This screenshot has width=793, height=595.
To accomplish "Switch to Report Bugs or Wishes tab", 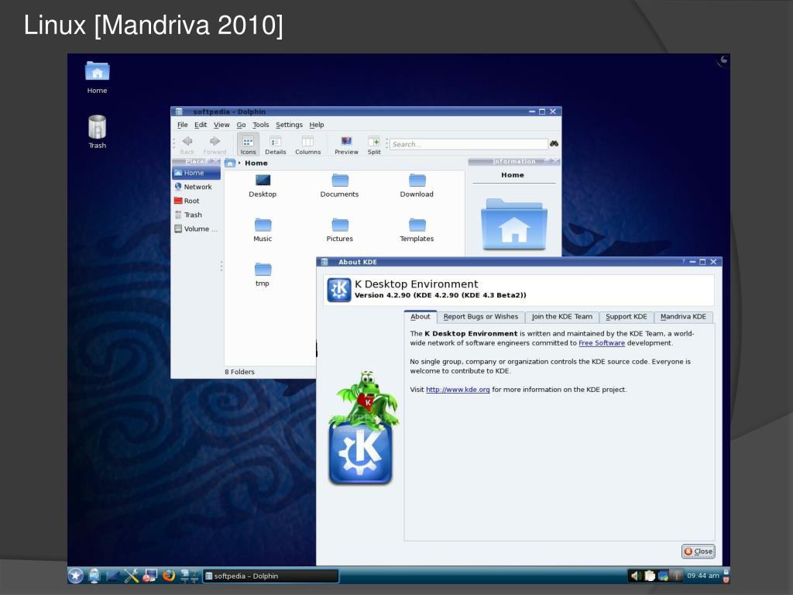I will pyautogui.click(x=481, y=317).
